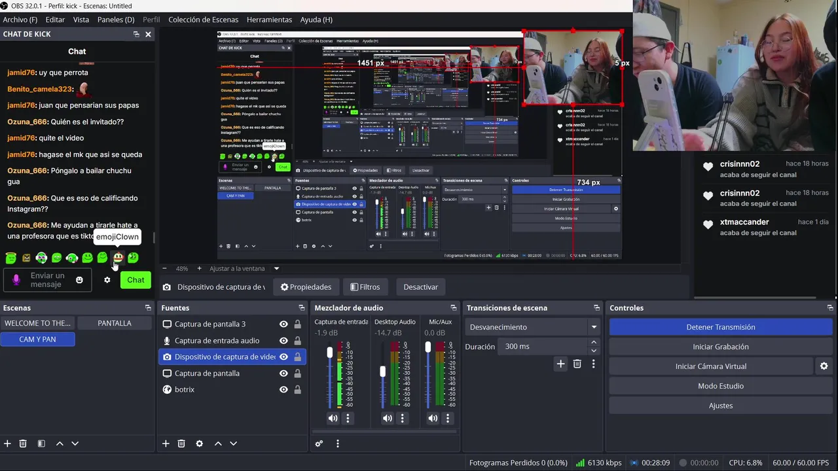Click the purple microphone icon in chat
This screenshot has width=838, height=471.
(16, 280)
